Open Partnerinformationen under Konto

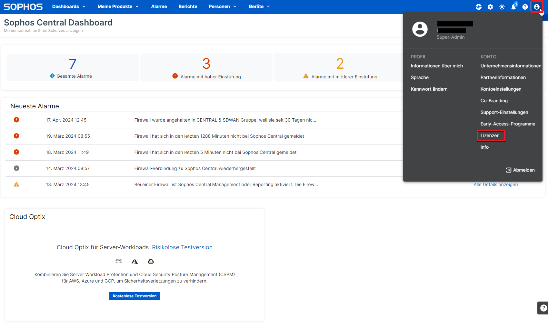503,77
